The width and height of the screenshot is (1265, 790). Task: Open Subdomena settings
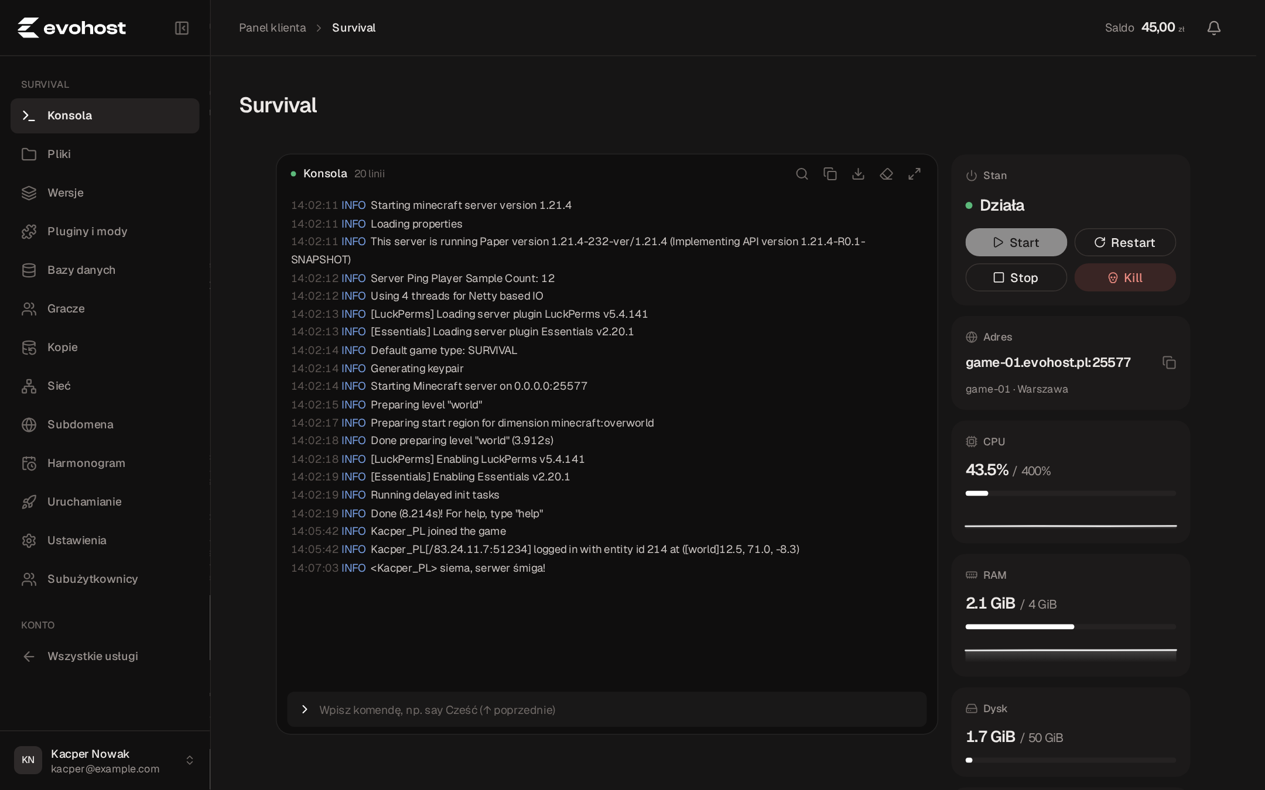click(105, 425)
